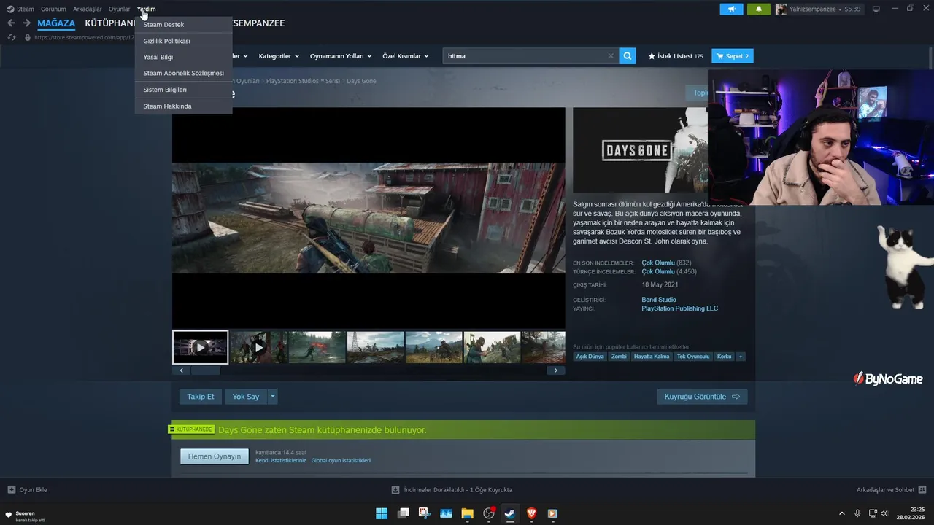This screenshot has height=525, width=934.
Task: Click the media strip horizontal scrollbar handle
Action: pyautogui.click(x=205, y=370)
